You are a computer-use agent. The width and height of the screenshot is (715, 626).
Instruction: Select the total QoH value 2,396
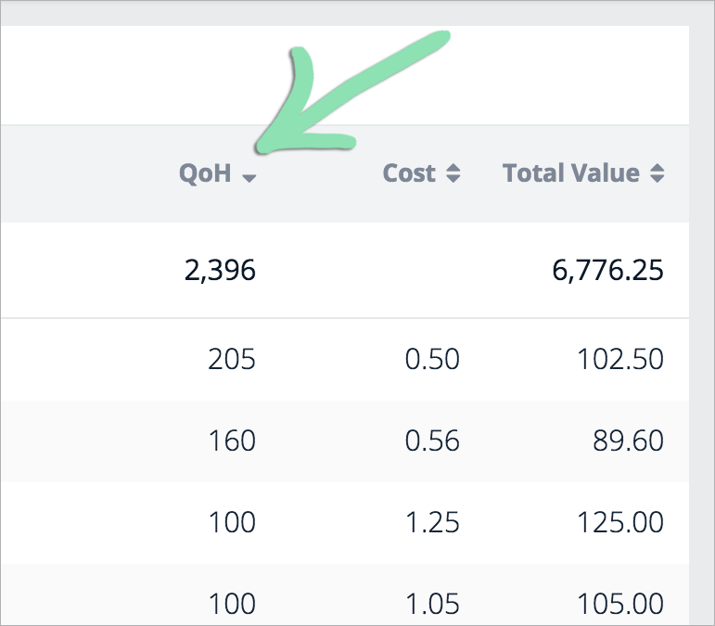(220, 270)
